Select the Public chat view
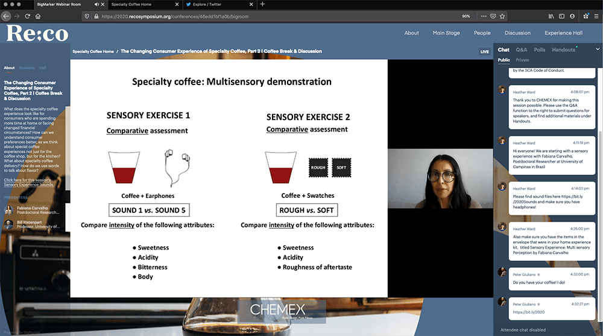This screenshot has width=603, height=336. pos(504,60)
